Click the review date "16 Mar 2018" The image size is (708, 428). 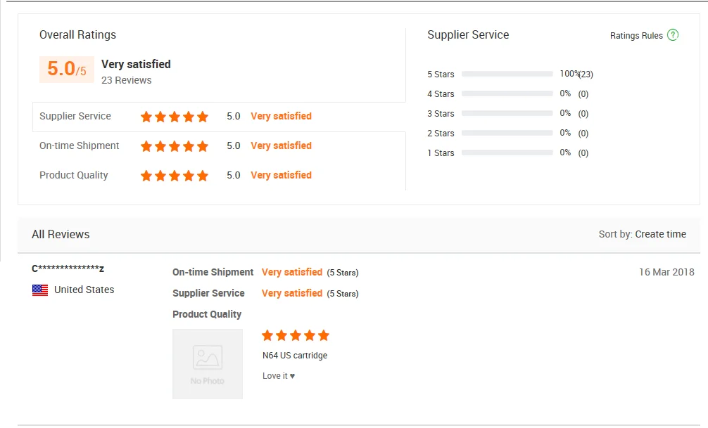666,272
